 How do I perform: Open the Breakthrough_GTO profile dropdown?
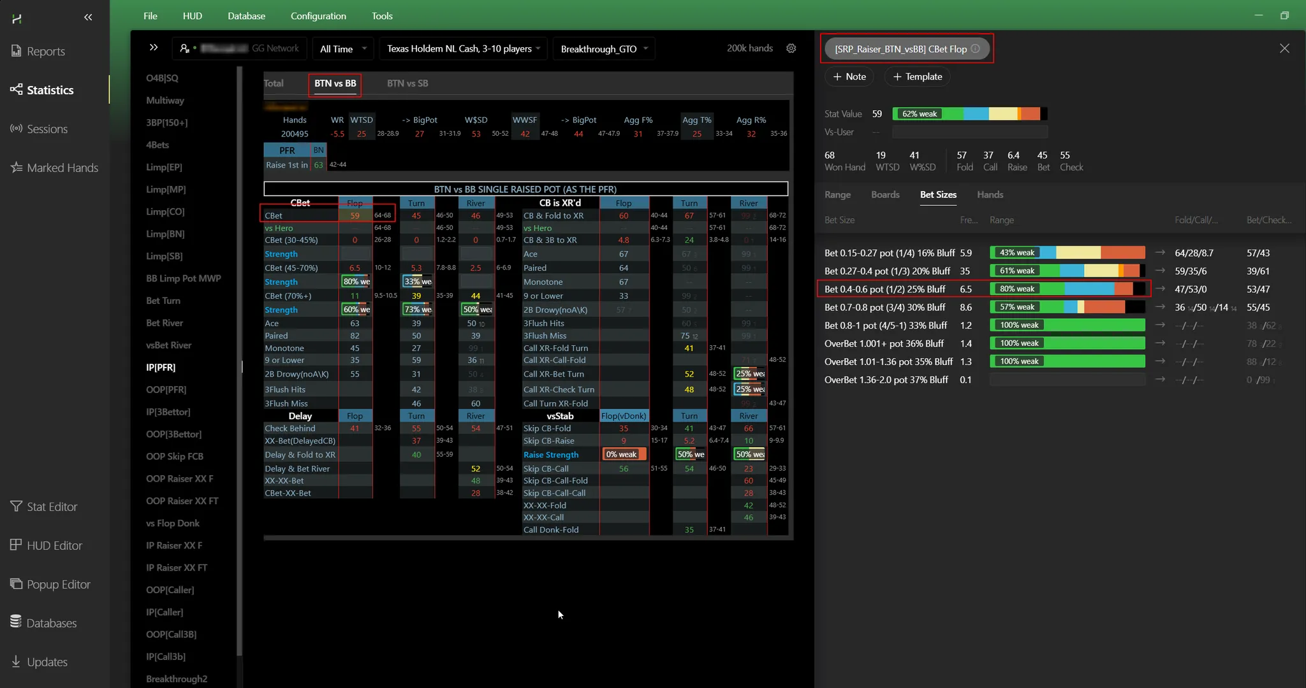[603, 49]
